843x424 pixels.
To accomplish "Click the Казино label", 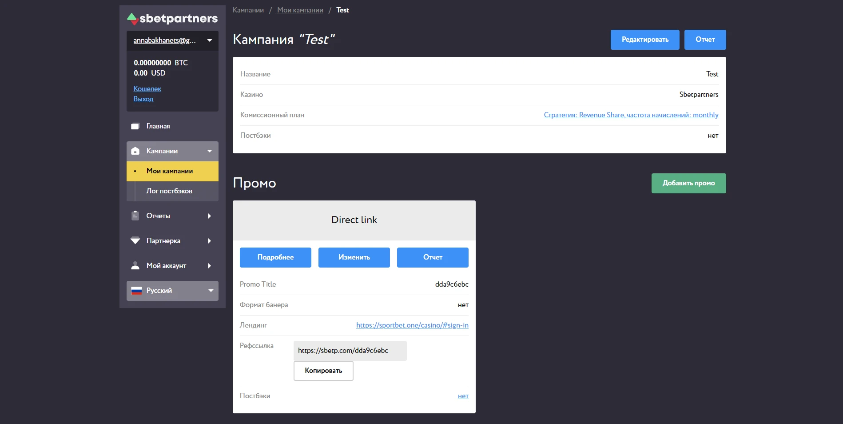I will coord(251,95).
